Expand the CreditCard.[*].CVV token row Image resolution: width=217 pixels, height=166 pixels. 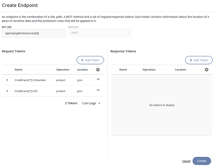pyautogui.click(x=7, y=91)
